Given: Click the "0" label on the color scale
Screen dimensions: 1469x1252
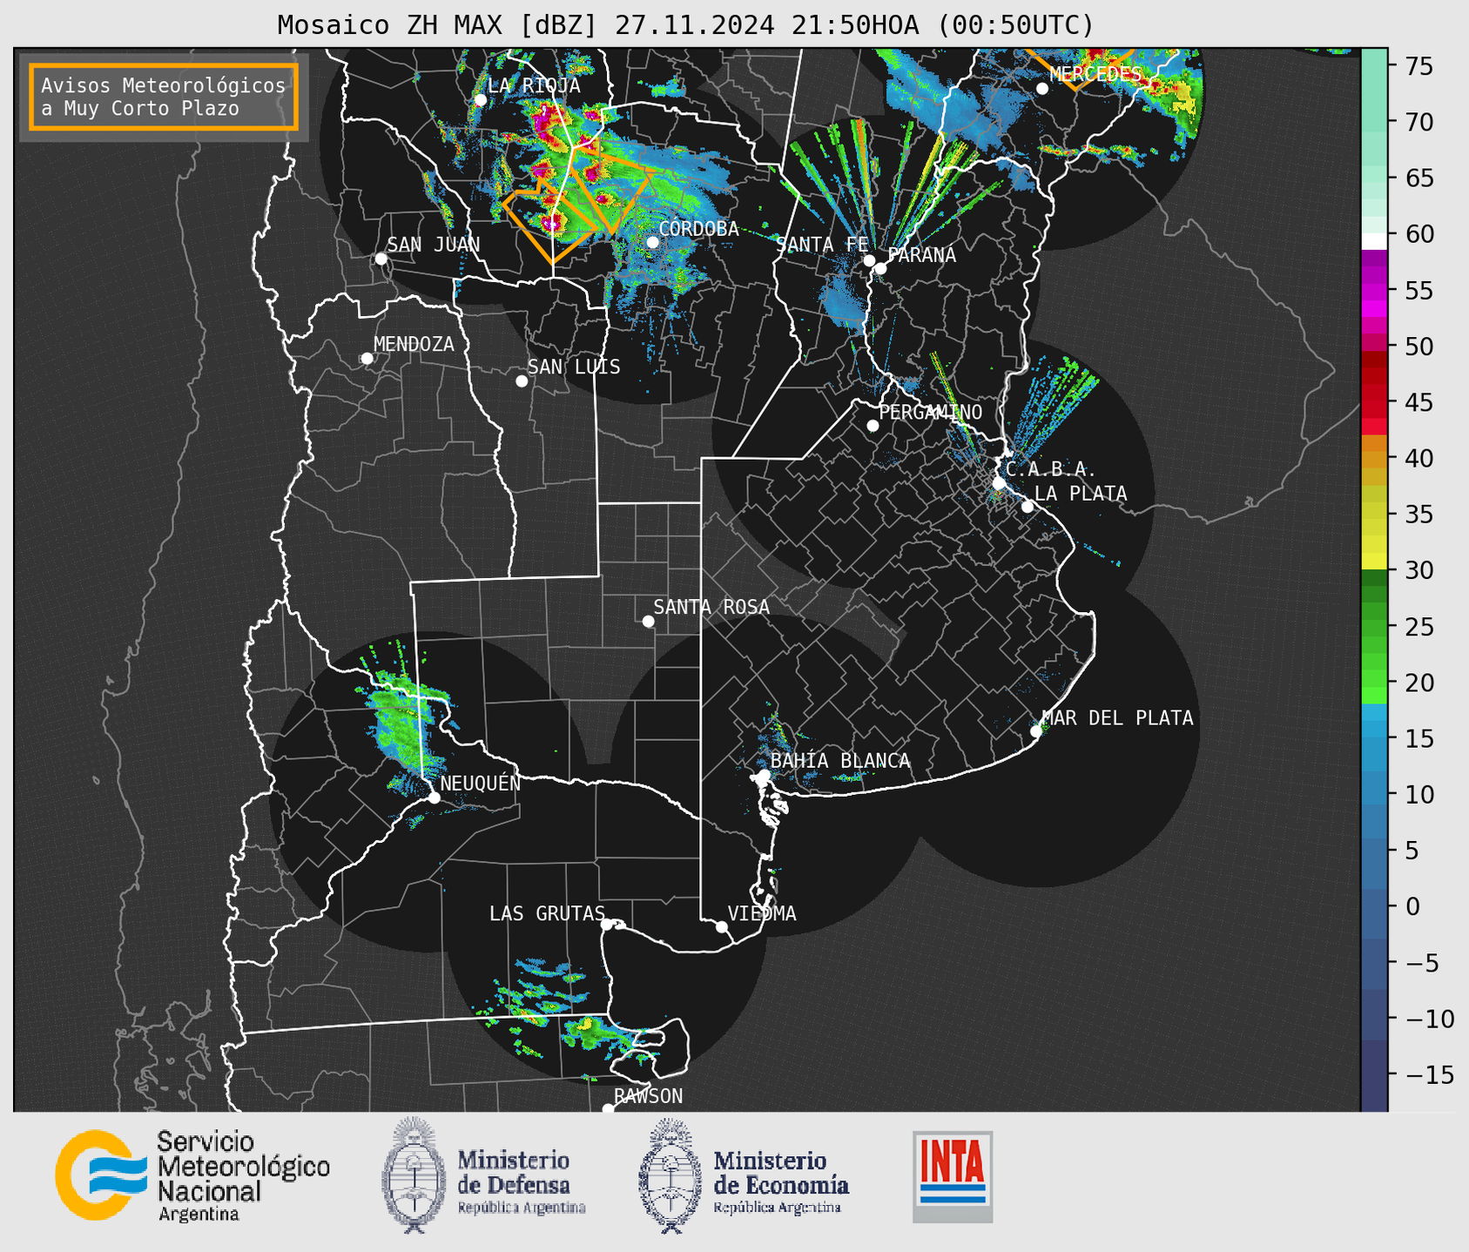Looking at the screenshot, I should (1412, 906).
